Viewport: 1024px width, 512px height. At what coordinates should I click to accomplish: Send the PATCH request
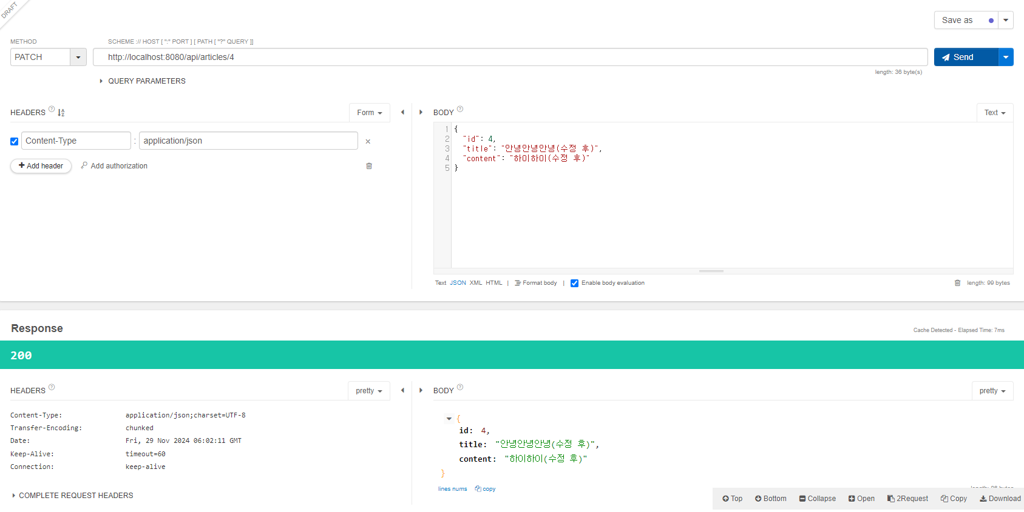(x=966, y=57)
